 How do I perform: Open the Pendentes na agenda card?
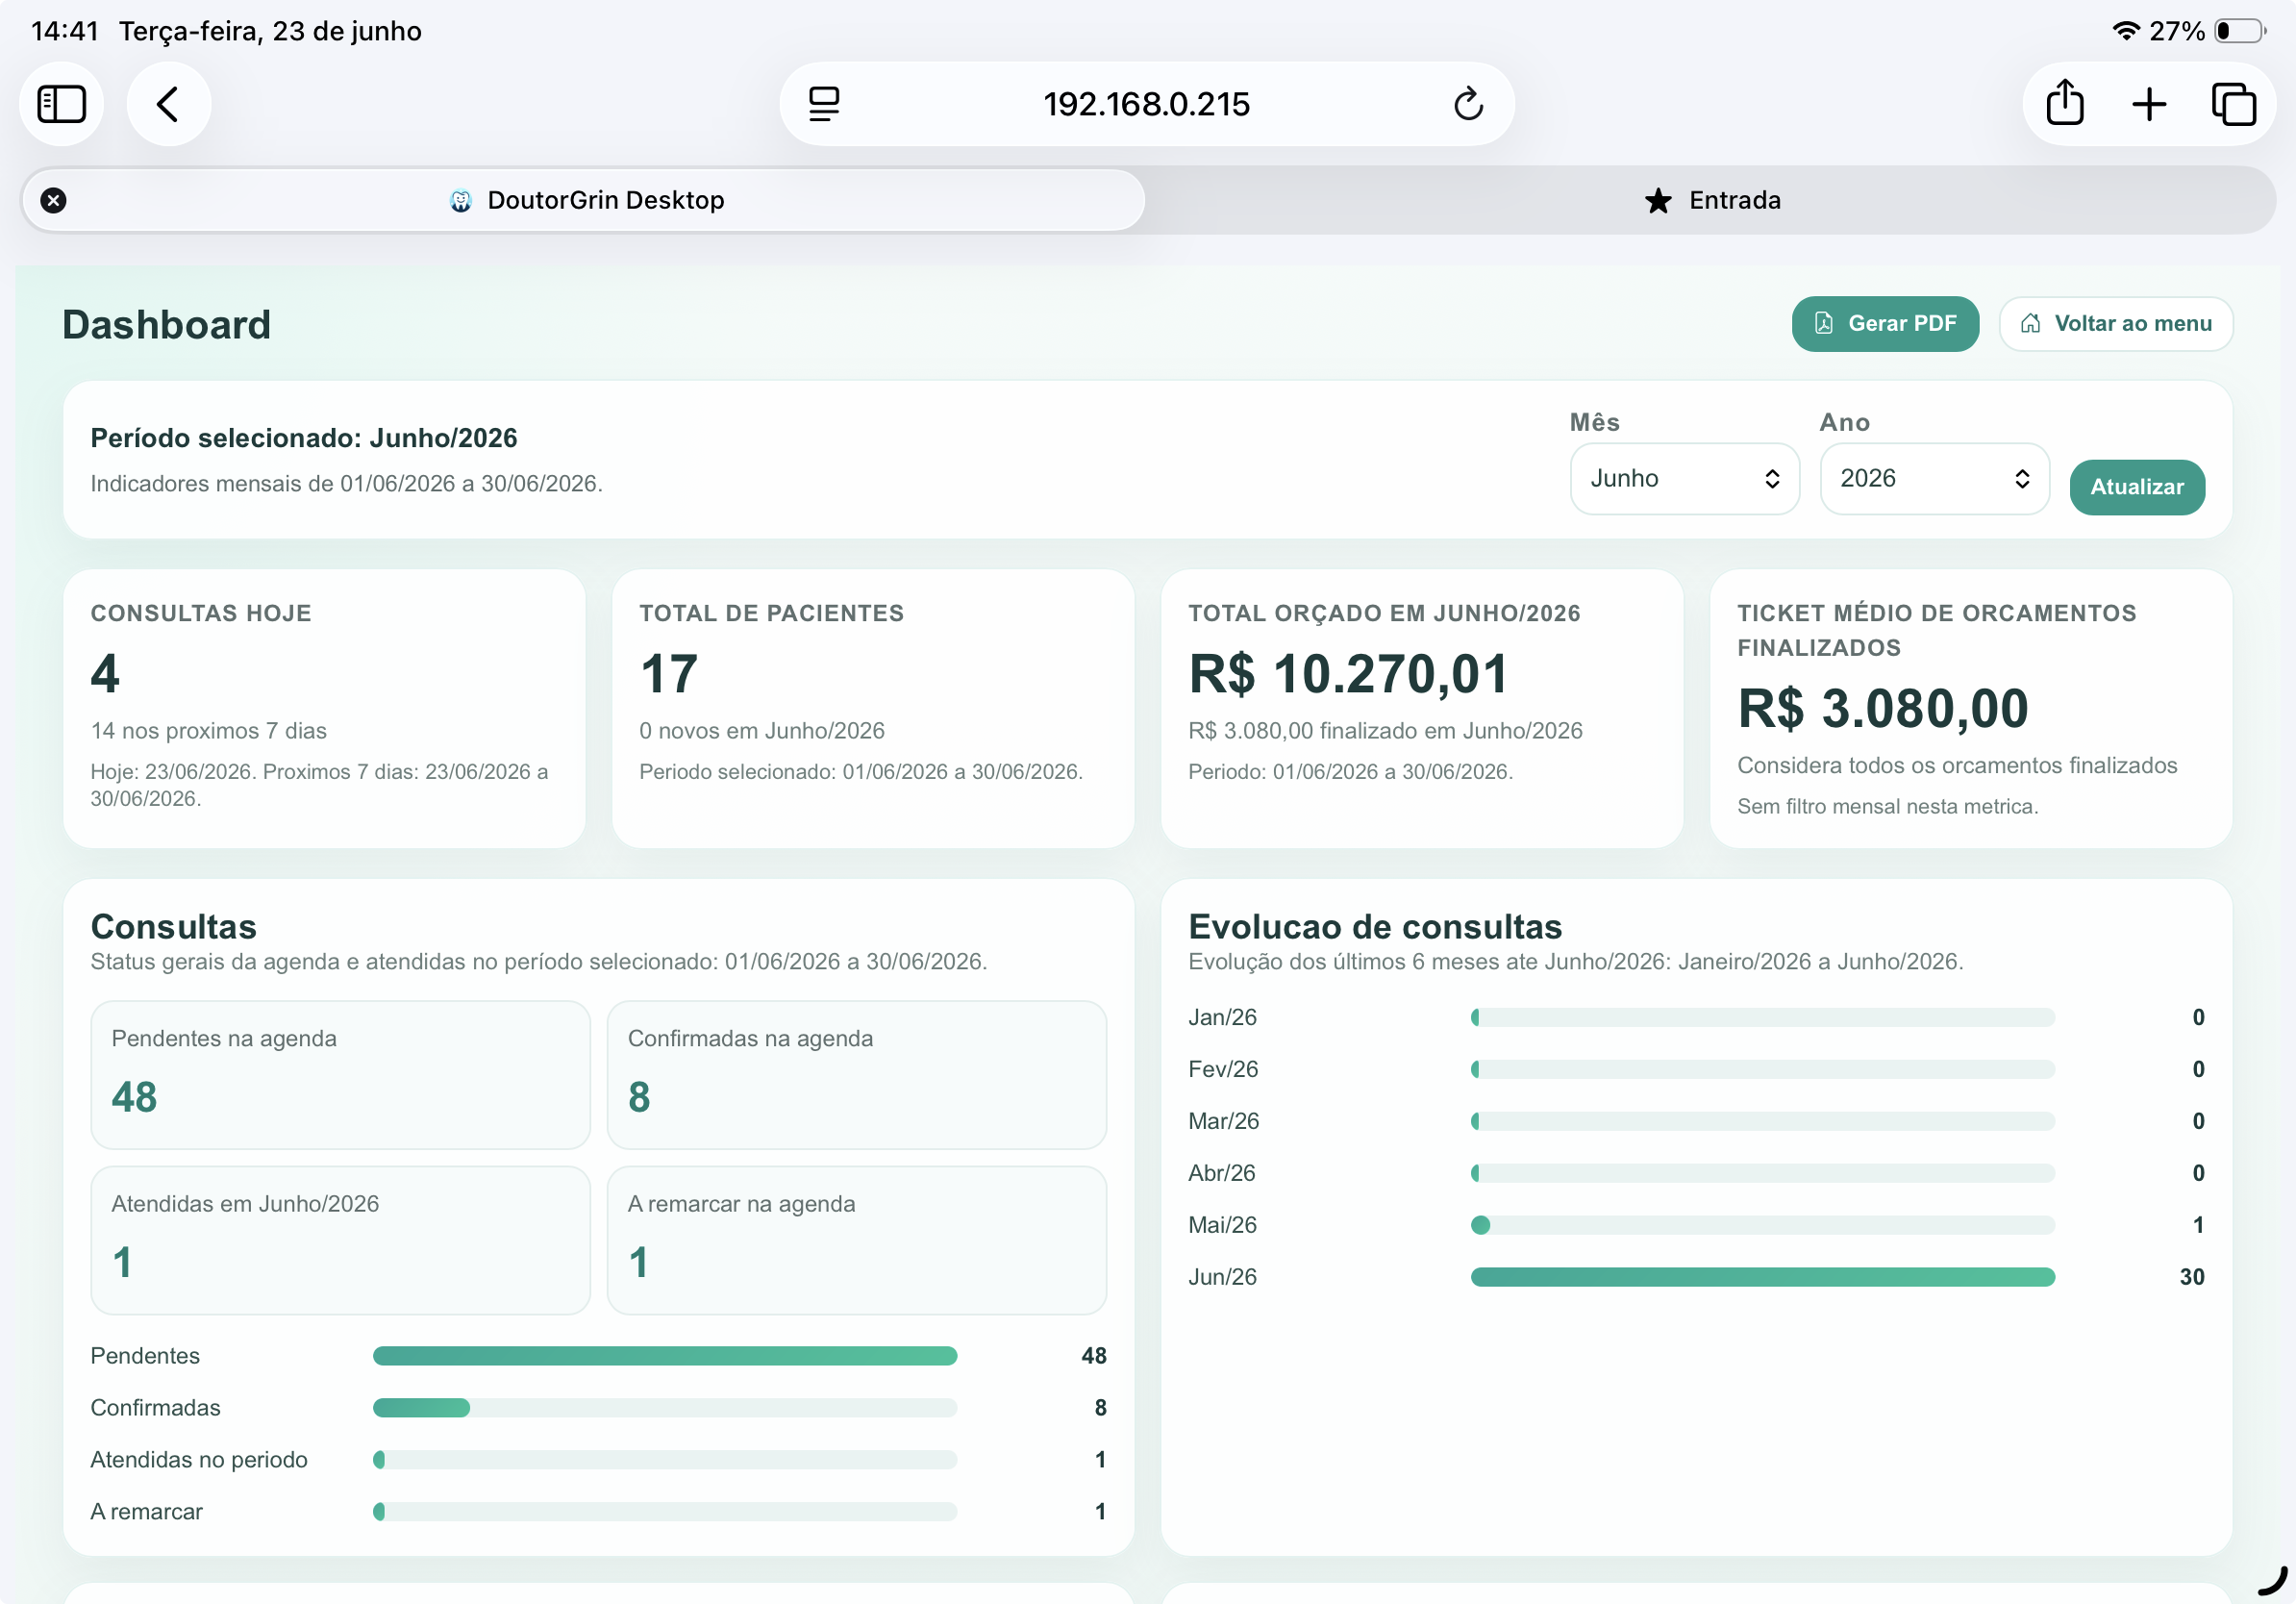[x=340, y=1075]
